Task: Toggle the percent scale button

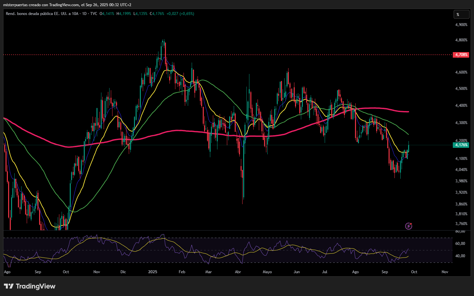Action: point(461,14)
